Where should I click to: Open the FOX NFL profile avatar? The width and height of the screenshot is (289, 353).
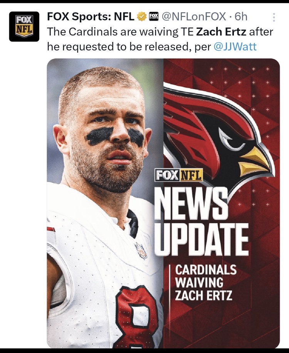pyautogui.click(x=24, y=27)
